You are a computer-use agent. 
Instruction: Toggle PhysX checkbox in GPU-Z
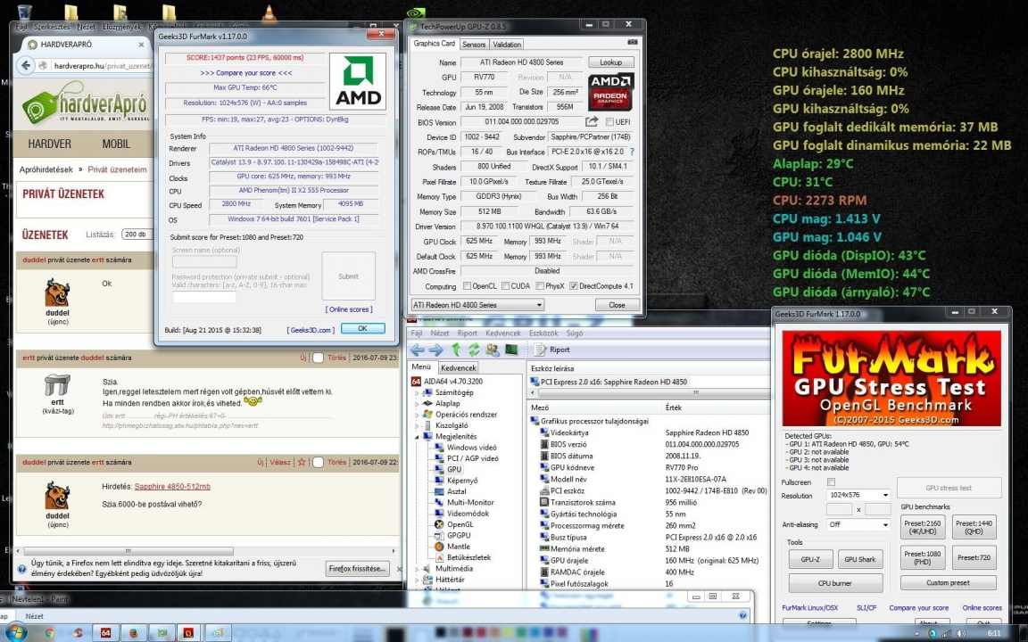539,286
